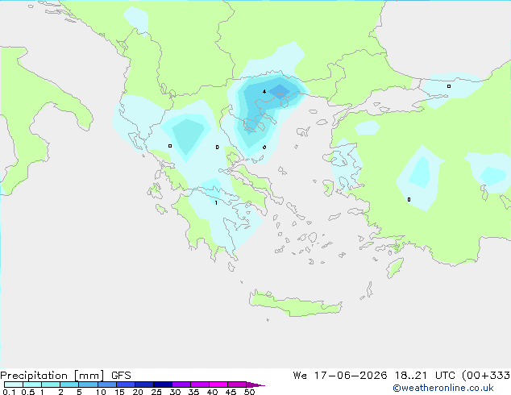Click the 2 to 5 mm legend swatch

tap(69, 385)
